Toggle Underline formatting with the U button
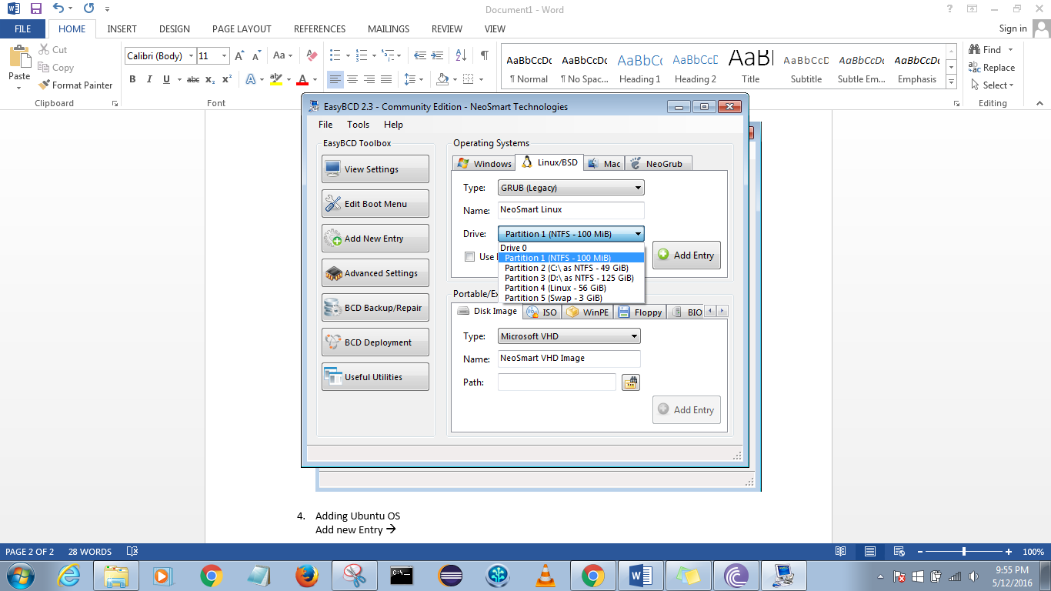This screenshot has width=1051, height=591. pyautogui.click(x=166, y=79)
